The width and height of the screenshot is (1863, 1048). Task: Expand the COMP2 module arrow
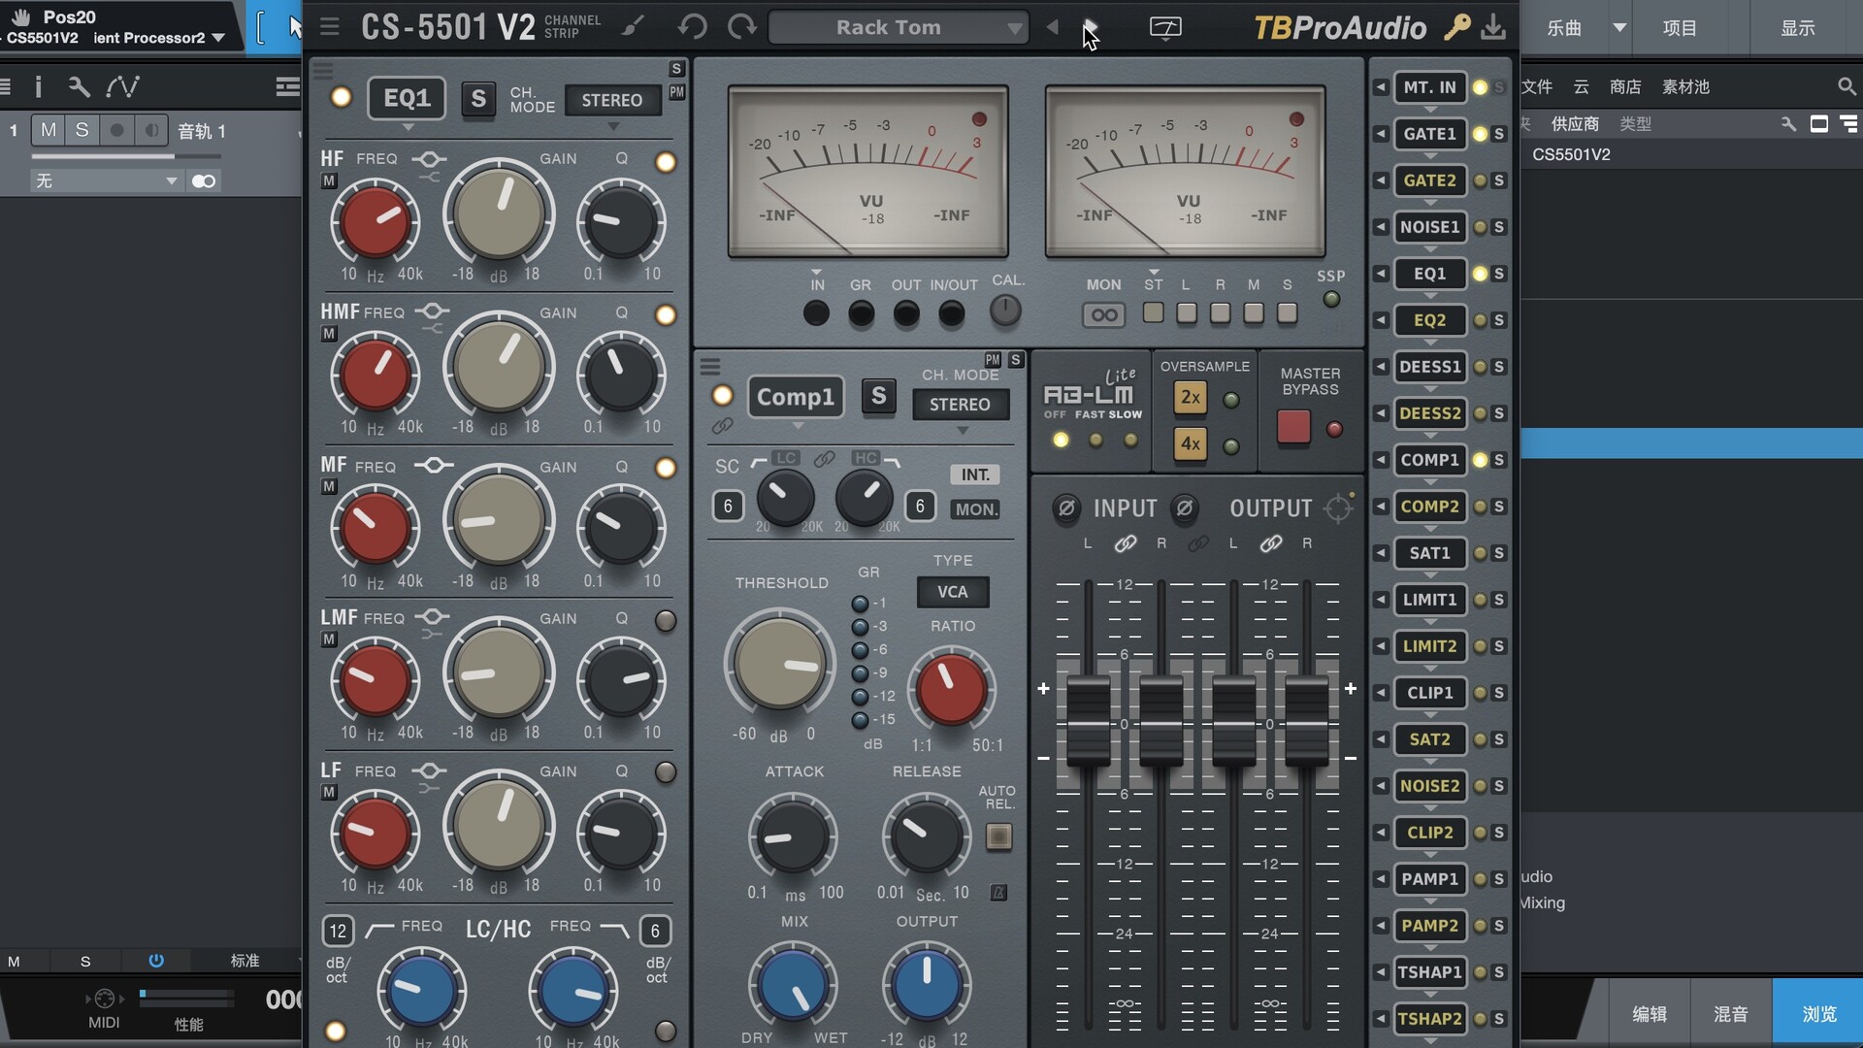[x=1380, y=507]
